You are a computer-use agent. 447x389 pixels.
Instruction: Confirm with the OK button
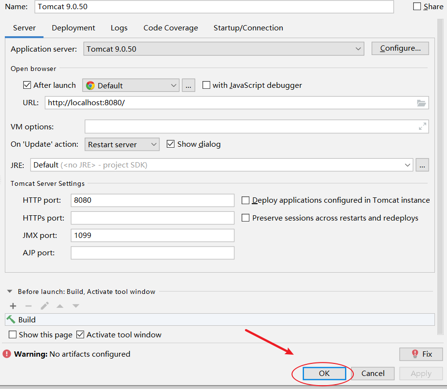click(x=324, y=374)
